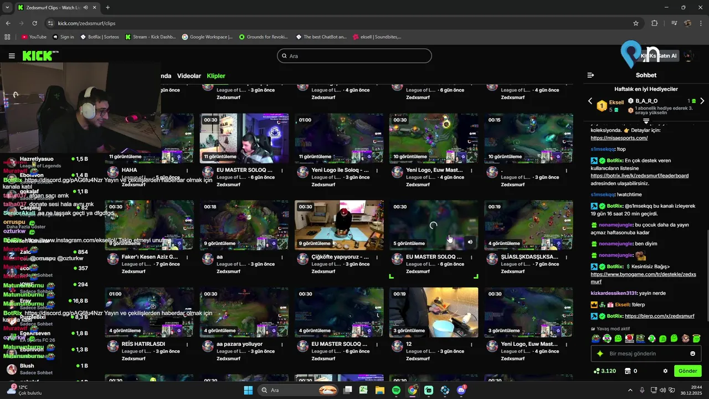709x399 pixels.
Task: Open Zedxsmurf channel under HAHA clip
Action: tap(133, 185)
